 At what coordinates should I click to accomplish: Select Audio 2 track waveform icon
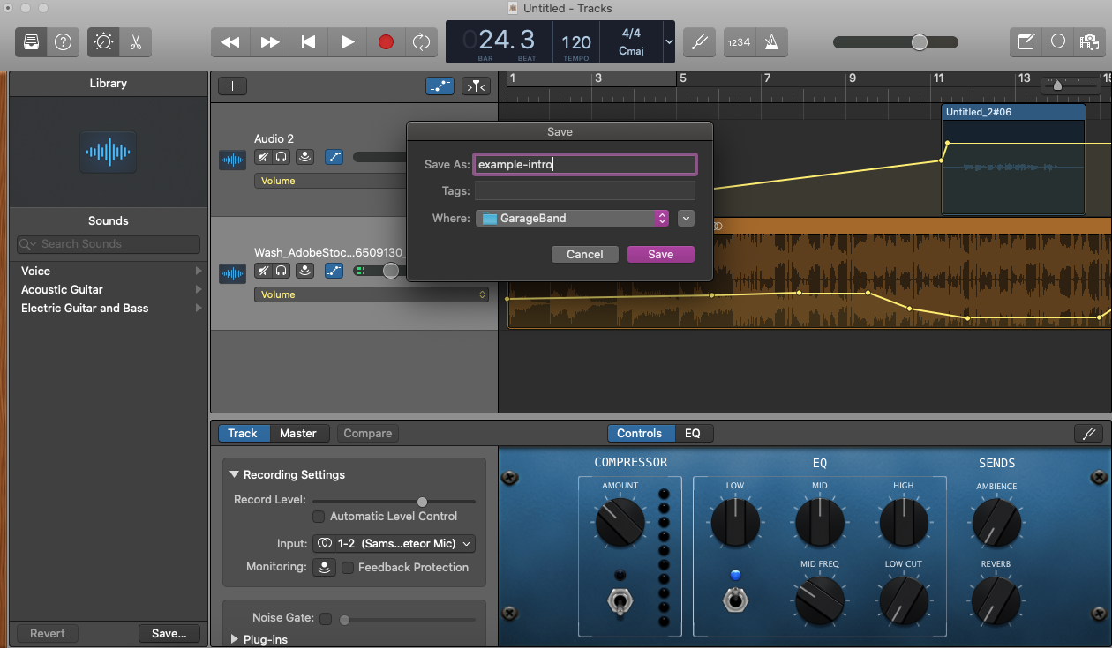pyautogui.click(x=233, y=160)
